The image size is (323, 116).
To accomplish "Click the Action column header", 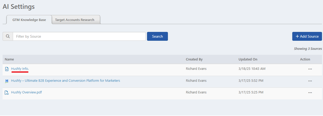I will click(305, 59).
